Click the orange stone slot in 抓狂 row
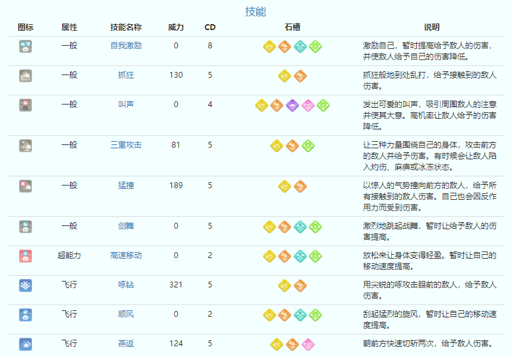 coord(300,76)
